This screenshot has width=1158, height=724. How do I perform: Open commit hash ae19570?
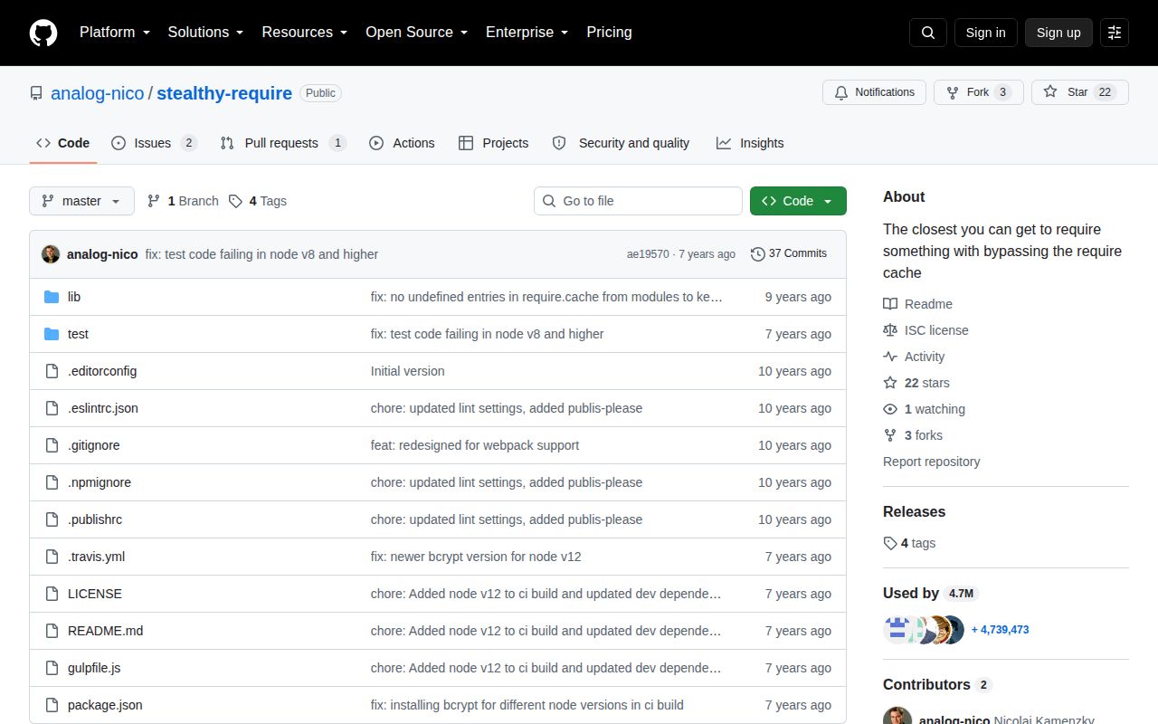coord(648,254)
